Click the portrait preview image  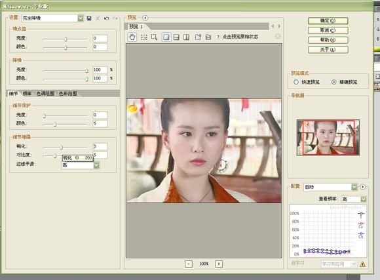point(204,150)
